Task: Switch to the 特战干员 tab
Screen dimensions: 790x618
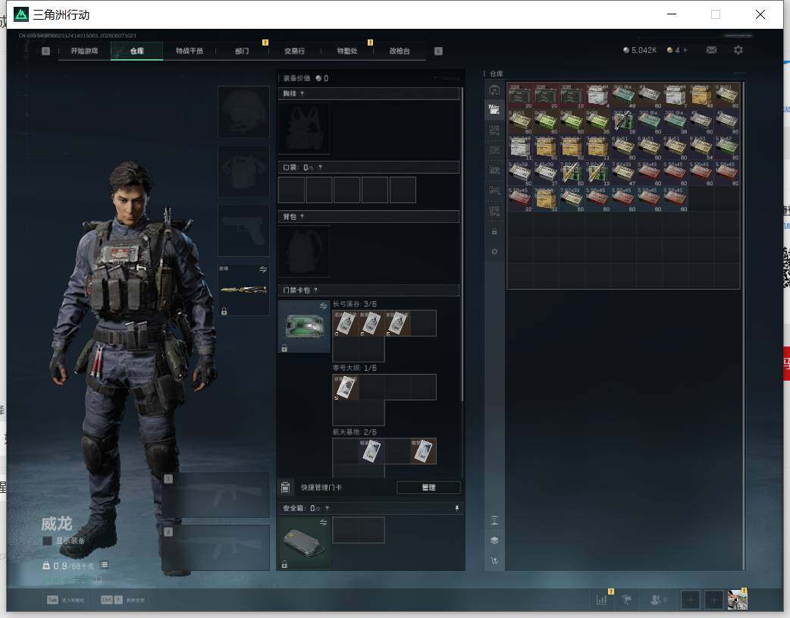Action: tap(190, 51)
